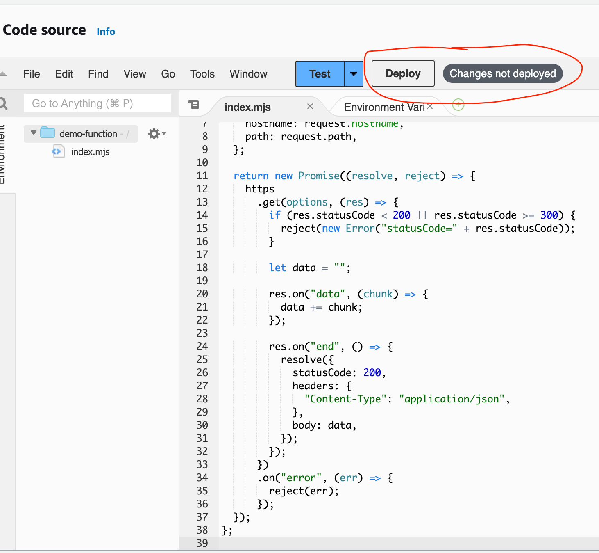The width and height of the screenshot is (599, 553).
Task: Collapse the demo-function folder triangle
Action: pos(34,133)
